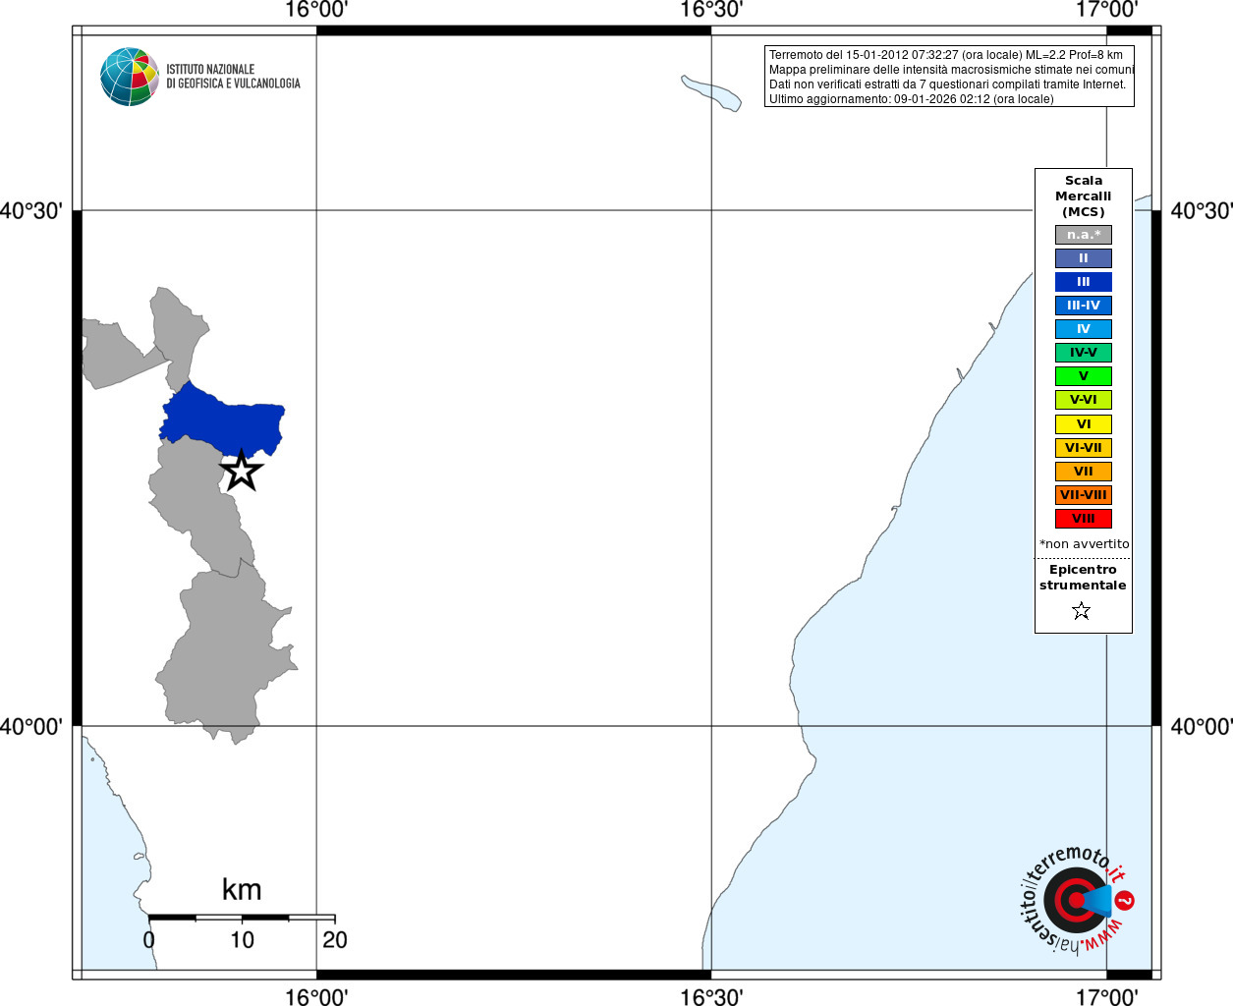Click the Istituto Nazionale di Geofisica text
Viewport: 1233px width, 1006px height.
coord(233,77)
